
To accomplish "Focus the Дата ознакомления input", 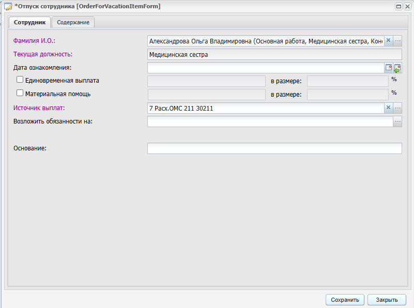I will pos(266,68).
